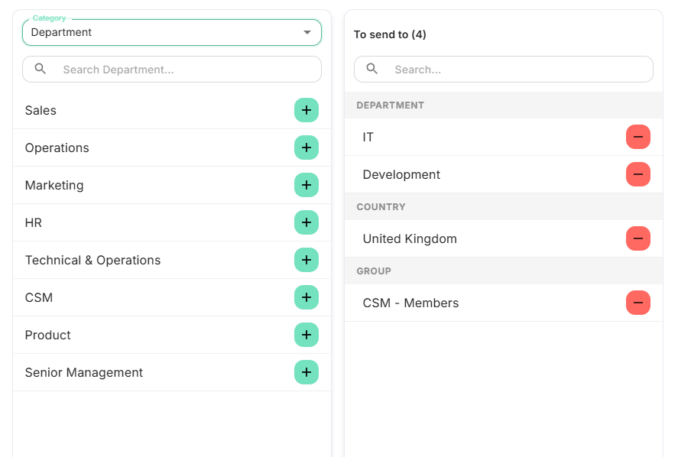This screenshot has width=678, height=457.
Task: Remove Development from recipients
Action: pos(638,174)
